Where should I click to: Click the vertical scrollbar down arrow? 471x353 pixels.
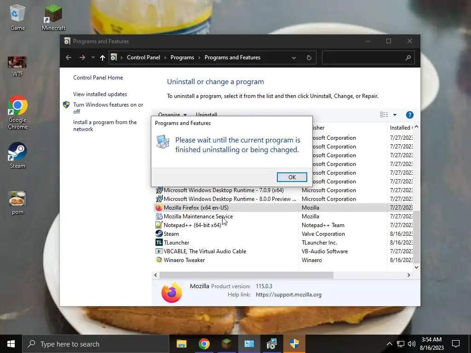[x=416, y=267]
